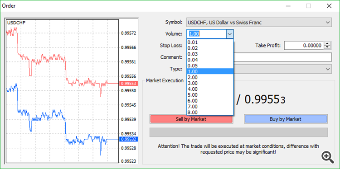This screenshot has height=169, width=340.
Task: Click the Take Profit value field
Action: pyautogui.click(x=304, y=46)
